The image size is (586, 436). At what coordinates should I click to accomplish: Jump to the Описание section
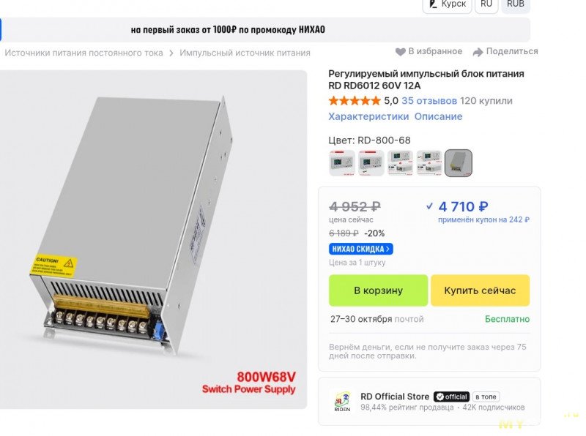(x=438, y=116)
